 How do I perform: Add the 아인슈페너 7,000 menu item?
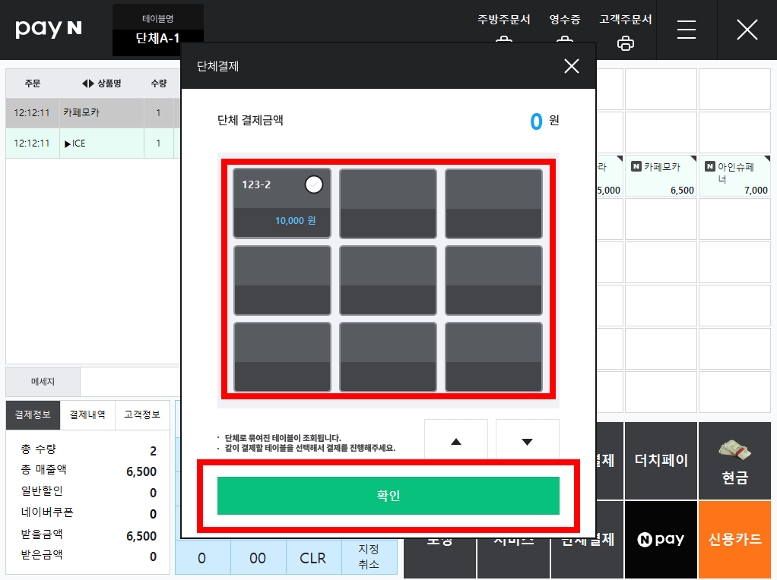tap(734, 176)
